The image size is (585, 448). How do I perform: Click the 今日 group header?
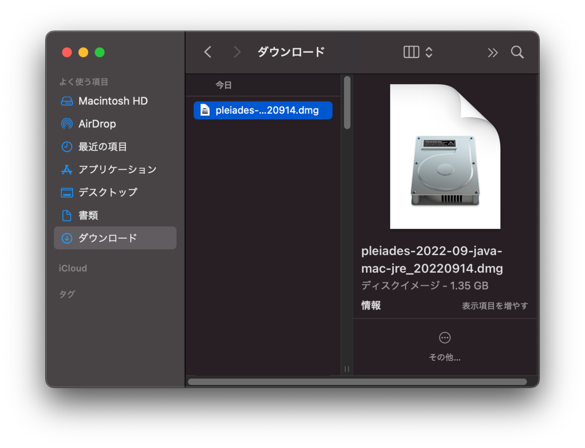[x=224, y=85]
